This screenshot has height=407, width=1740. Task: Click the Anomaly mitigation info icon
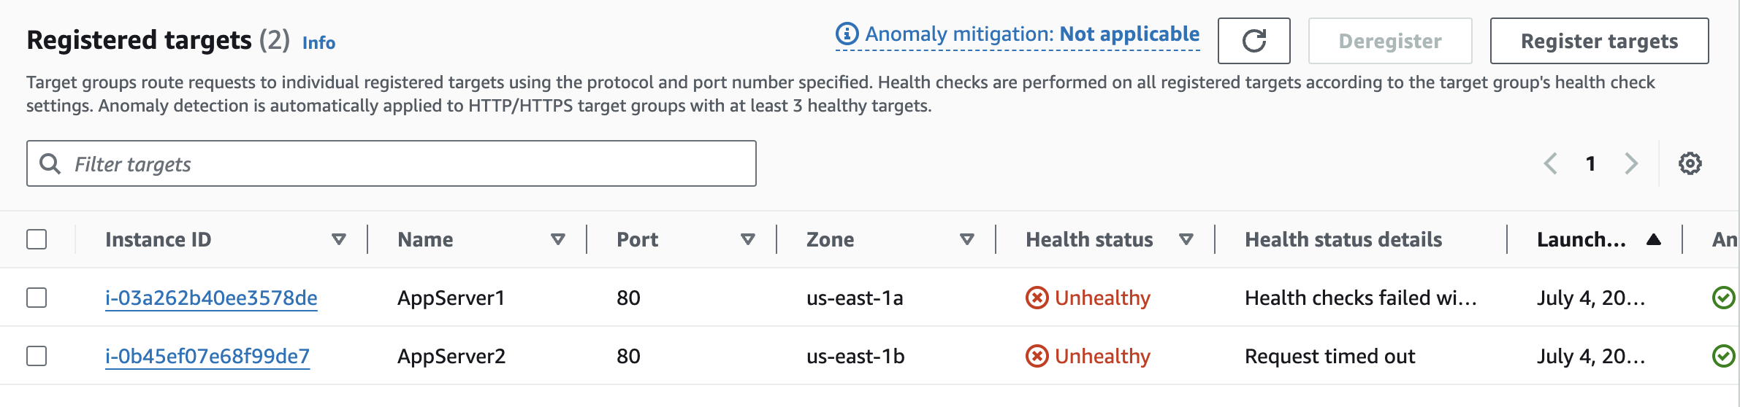click(x=847, y=34)
